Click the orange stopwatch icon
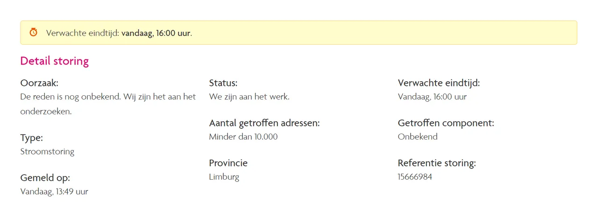Viewport: 598px width, 218px height. pos(33,32)
